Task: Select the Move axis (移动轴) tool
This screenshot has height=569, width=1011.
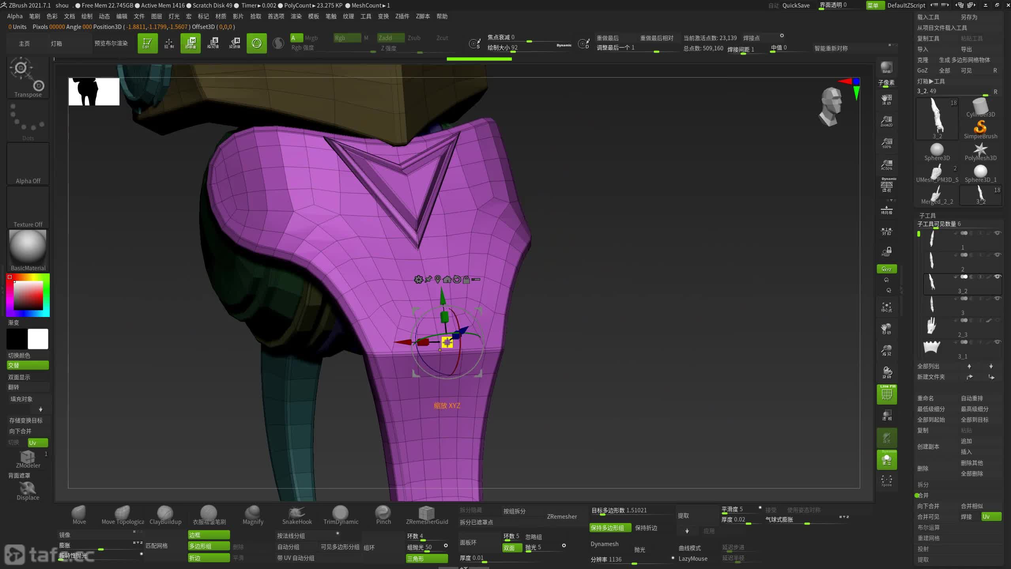Action: (x=191, y=43)
